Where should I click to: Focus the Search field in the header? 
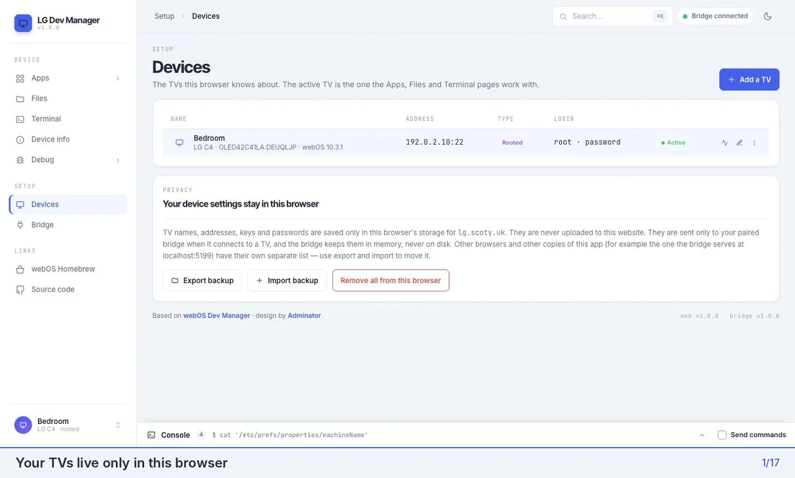point(612,16)
